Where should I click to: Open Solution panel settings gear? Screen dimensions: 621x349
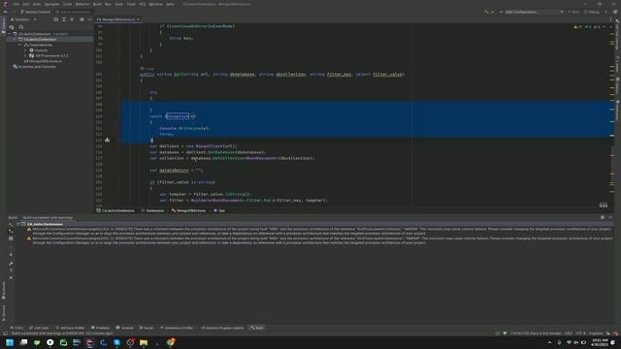(82, 19)
